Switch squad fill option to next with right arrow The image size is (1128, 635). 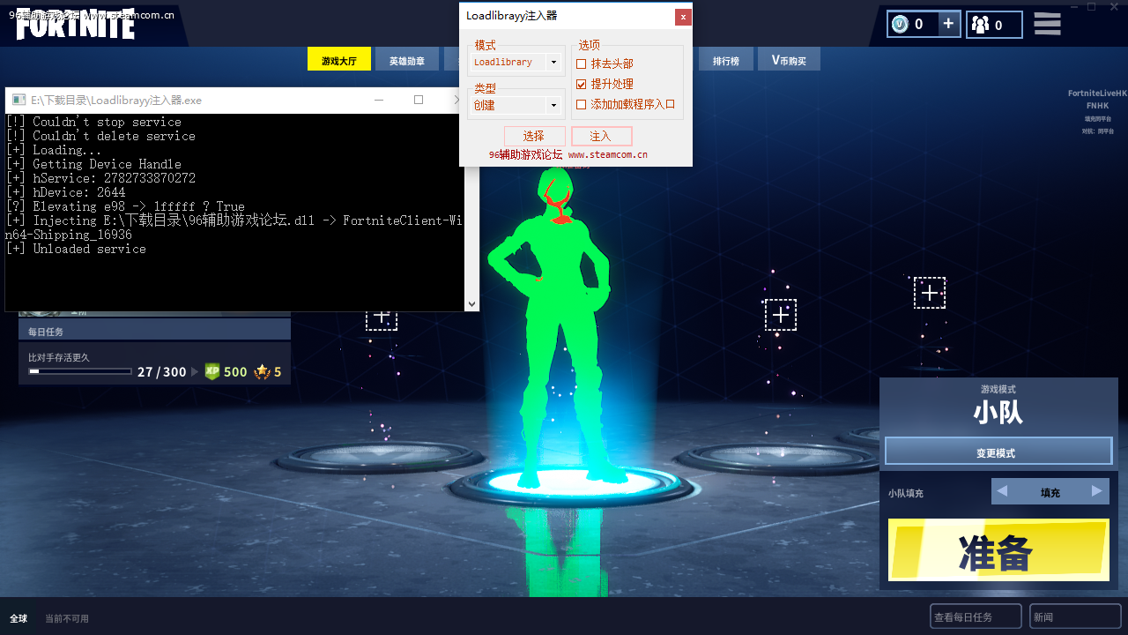coord(1097,491)
